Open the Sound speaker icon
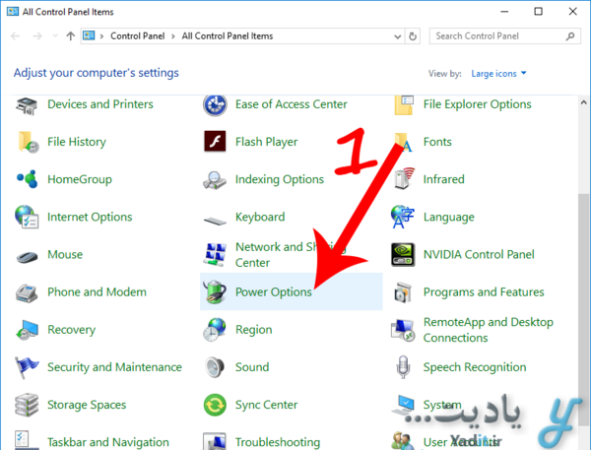The image size is (591, 450). (x=215, y=367)
